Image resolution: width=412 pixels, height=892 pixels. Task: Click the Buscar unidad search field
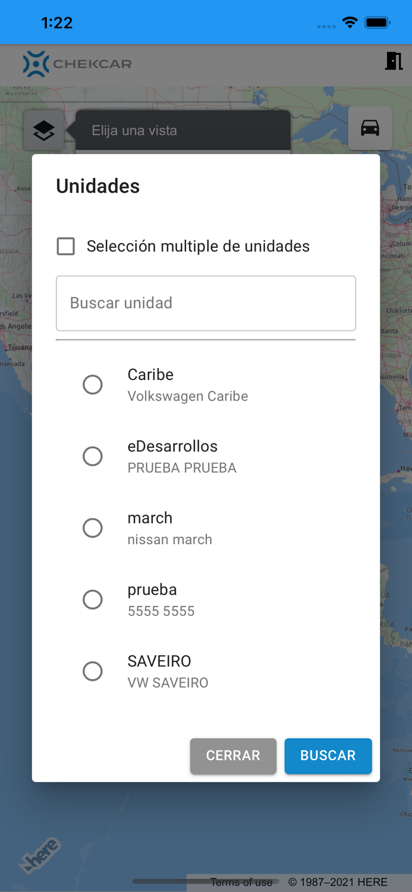tap(206, 303)
